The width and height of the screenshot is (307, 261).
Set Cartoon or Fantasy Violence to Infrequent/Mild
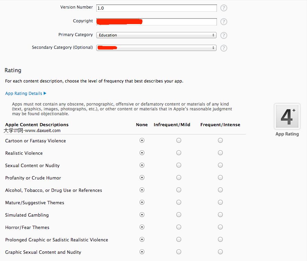[x=179, y=140]
